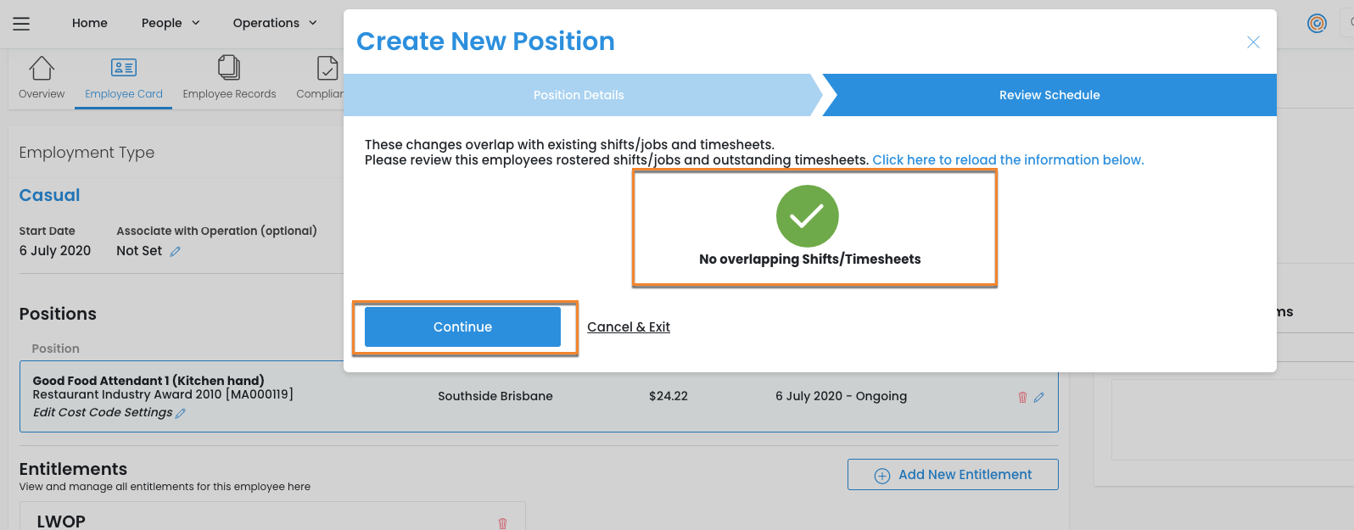Expand the People dropdown menu
Viewport: 1354px width, 530px height.
[x=171, y=23]
